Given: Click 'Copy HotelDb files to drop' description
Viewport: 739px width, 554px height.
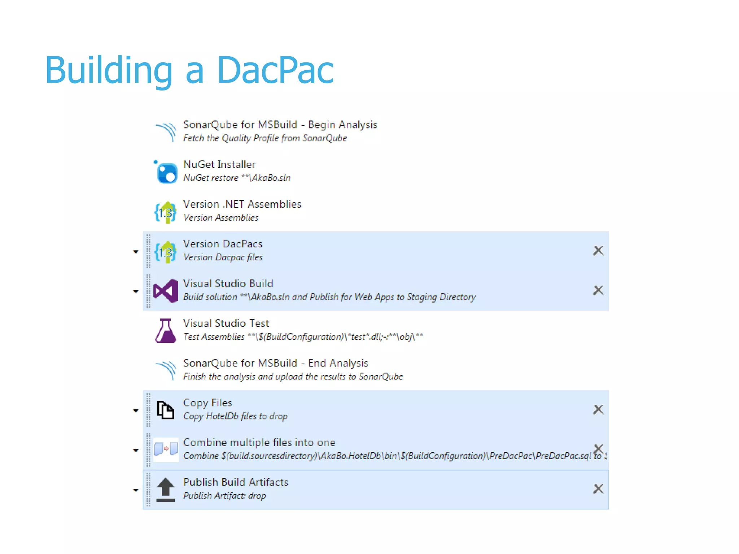Looking at the screenshot, I should (235, 416).
